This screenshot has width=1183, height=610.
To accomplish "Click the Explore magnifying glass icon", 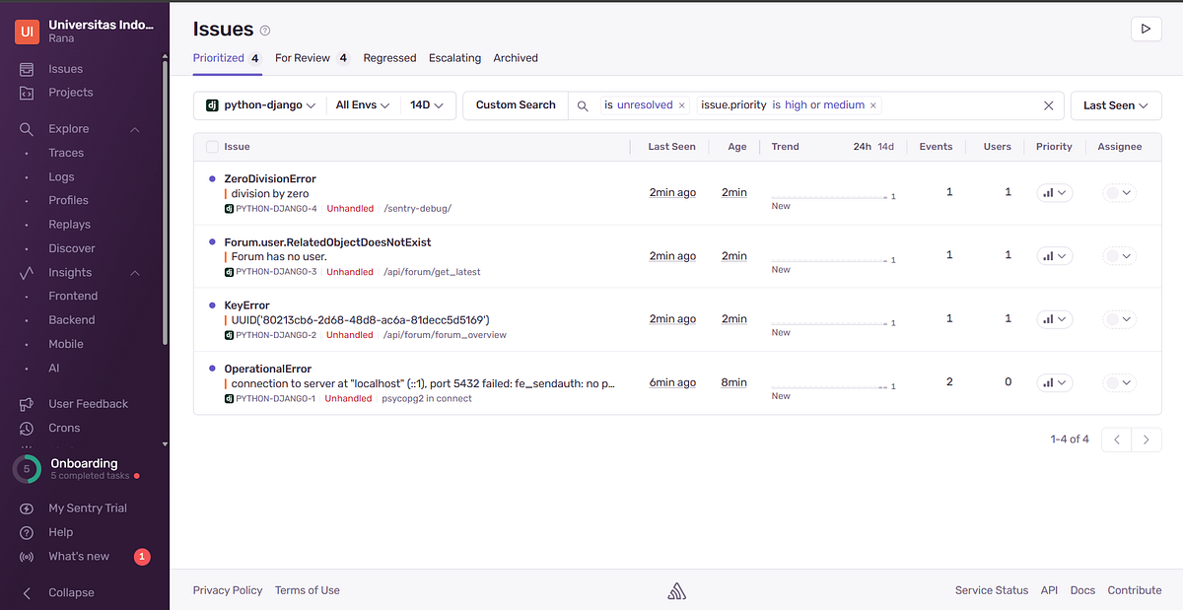I will (x=27, y=128).
